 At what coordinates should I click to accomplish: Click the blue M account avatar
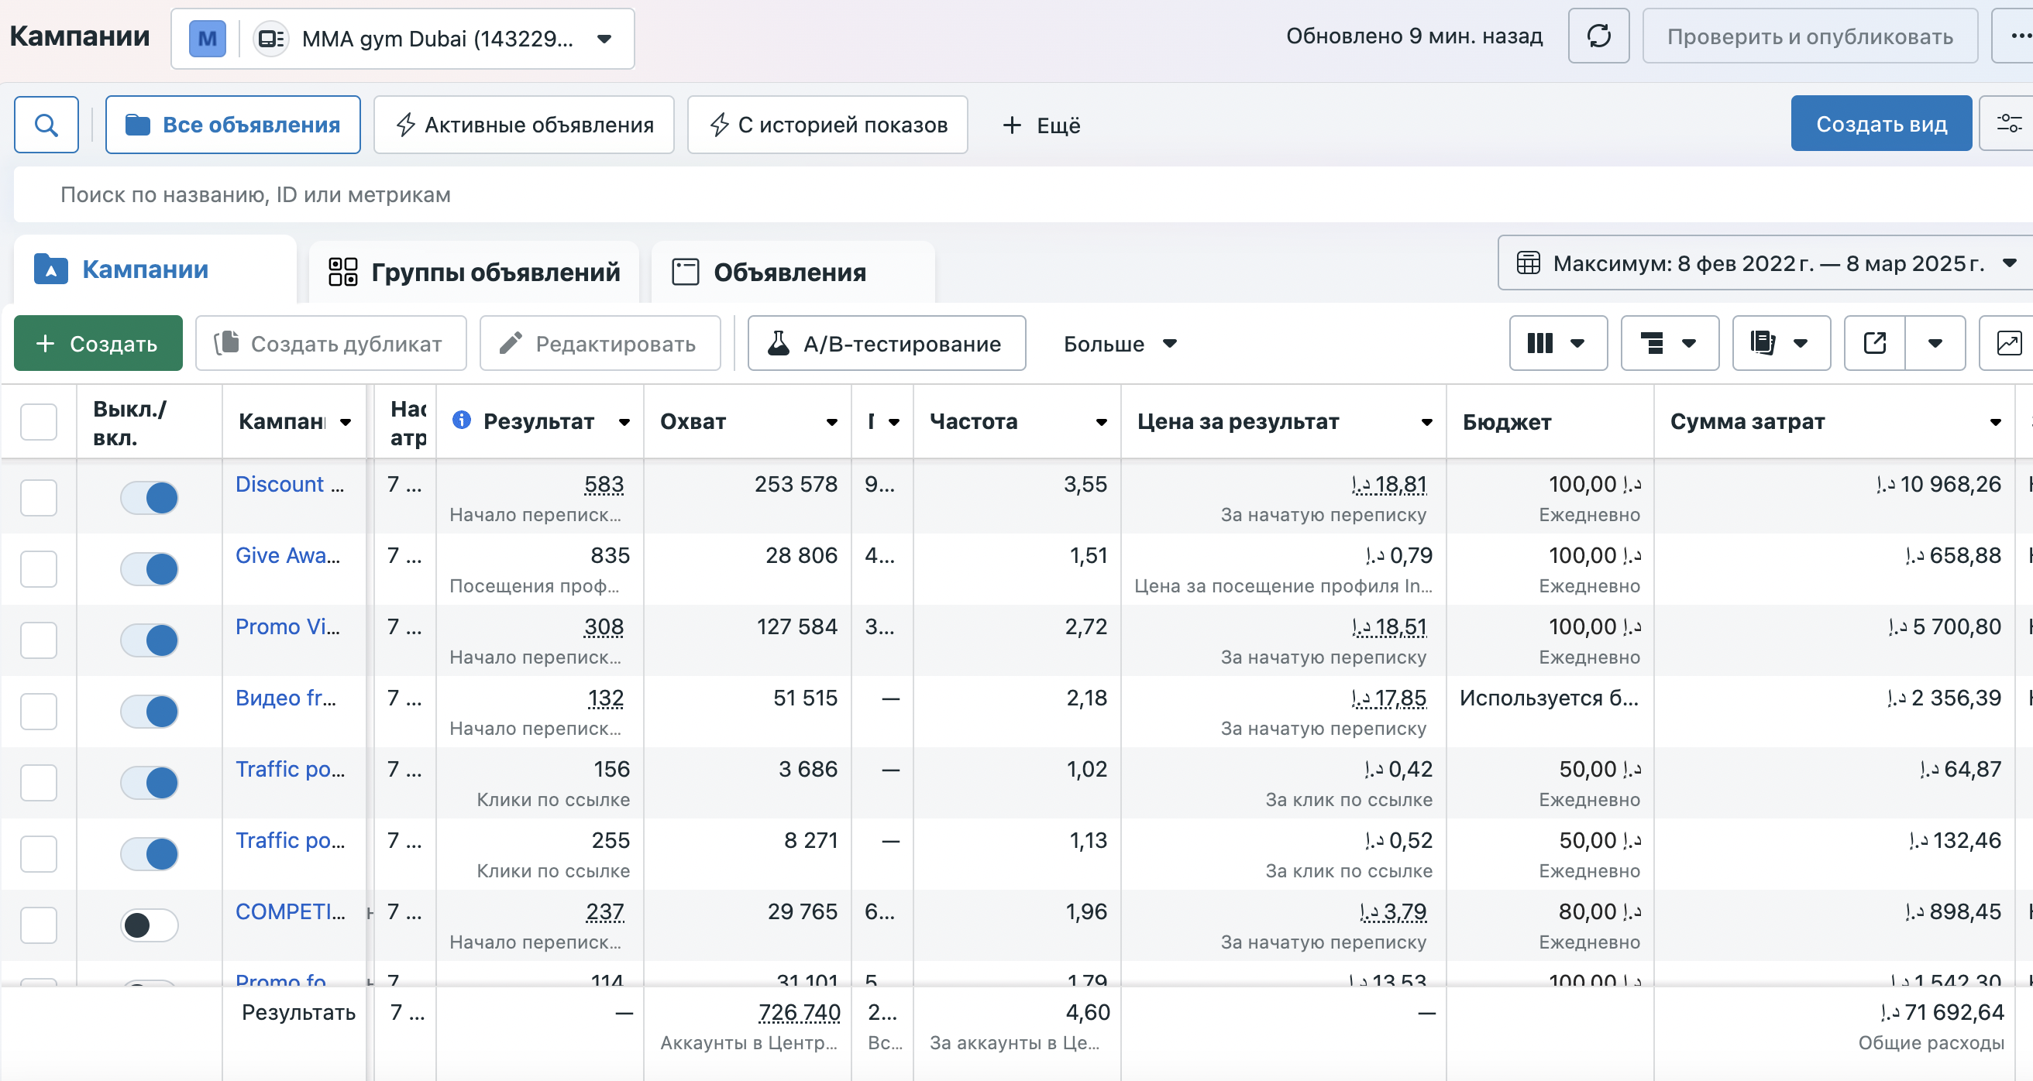[x=208, y=39]
